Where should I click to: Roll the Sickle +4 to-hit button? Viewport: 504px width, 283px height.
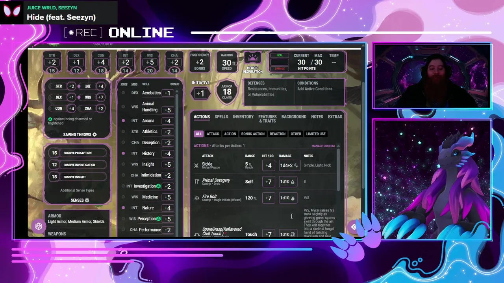click(269, 165)
